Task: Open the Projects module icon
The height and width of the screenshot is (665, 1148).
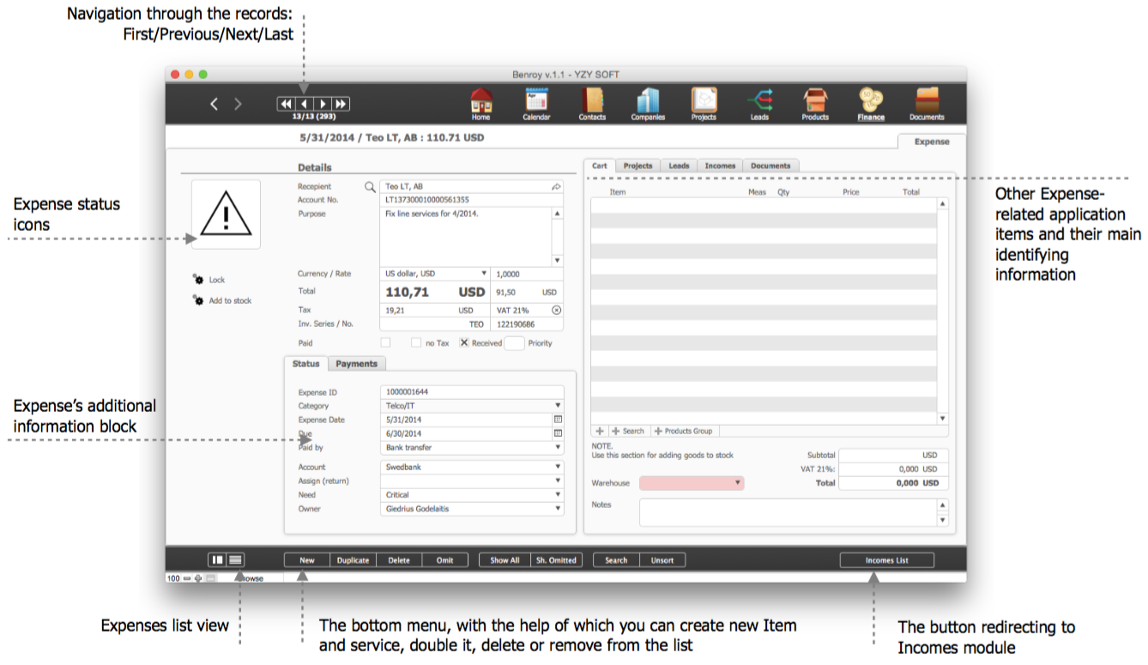Action: click(x=704, y=101)
